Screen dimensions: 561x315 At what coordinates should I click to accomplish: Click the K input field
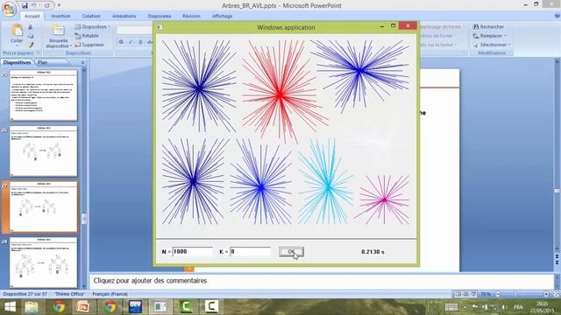[x=250, y=252]
